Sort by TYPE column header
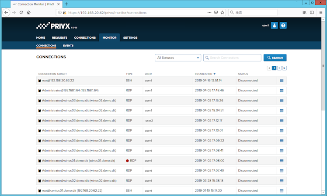 [129, 74]
